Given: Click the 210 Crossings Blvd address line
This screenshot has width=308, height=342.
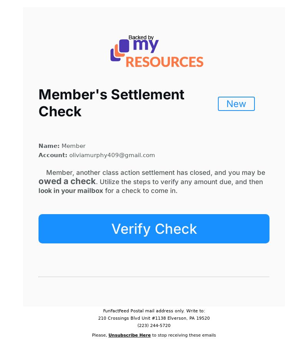Looking at the screenshot, I should click(x=154, y=318).
